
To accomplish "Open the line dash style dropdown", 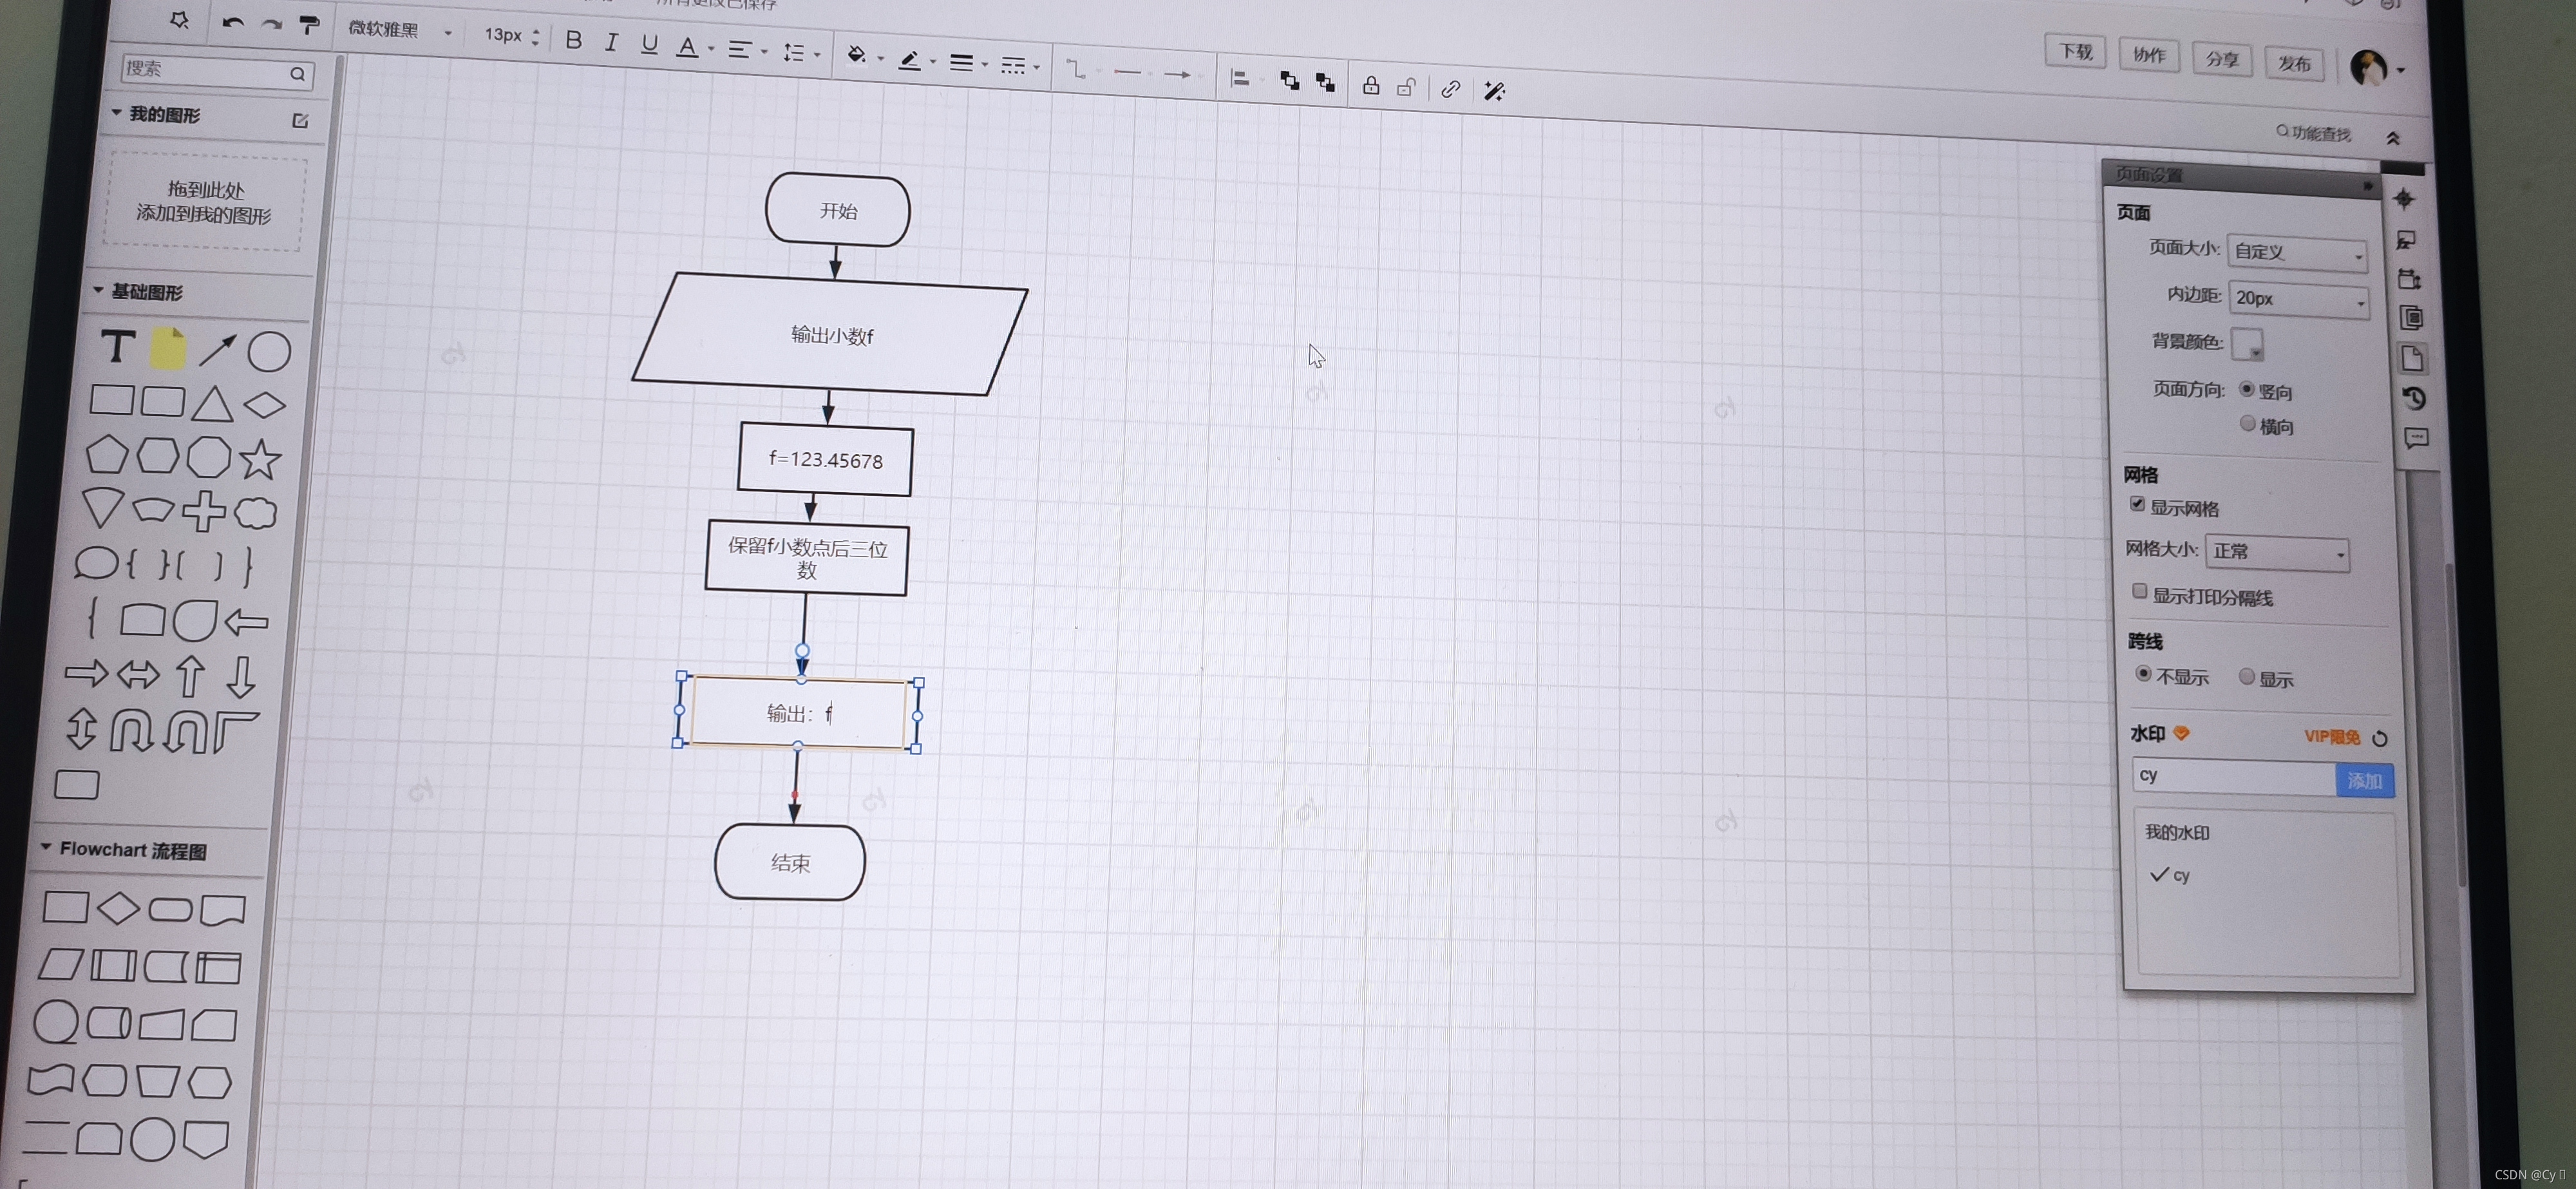I will tap(1013, 66).
